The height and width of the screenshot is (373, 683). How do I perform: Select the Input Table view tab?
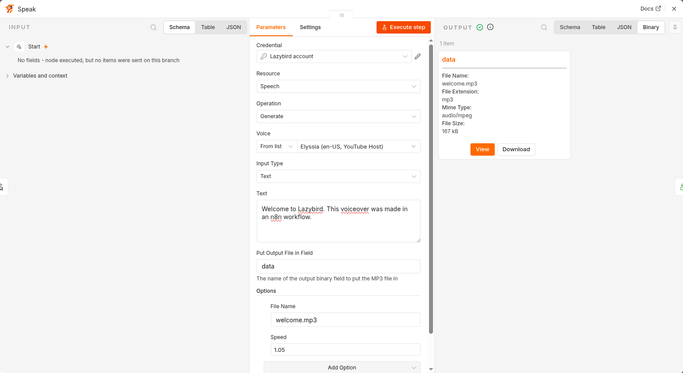point(208,27)
